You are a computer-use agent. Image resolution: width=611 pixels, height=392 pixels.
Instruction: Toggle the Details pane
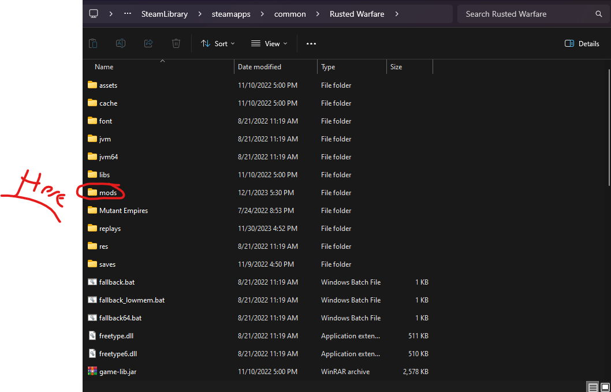[582, 43]
